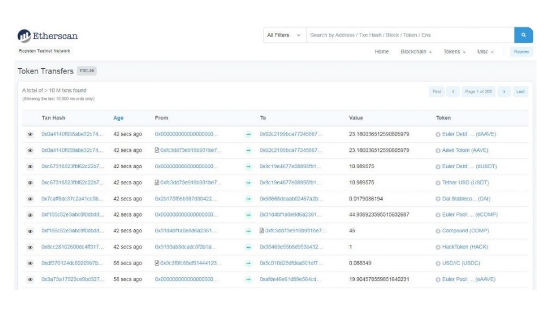Open From address 0x2b175f56b387d30422

click(x=186, y=199)
